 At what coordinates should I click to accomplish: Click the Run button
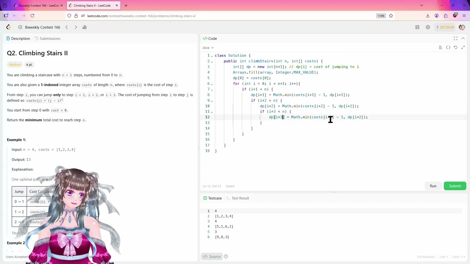[x=433, y=186]
